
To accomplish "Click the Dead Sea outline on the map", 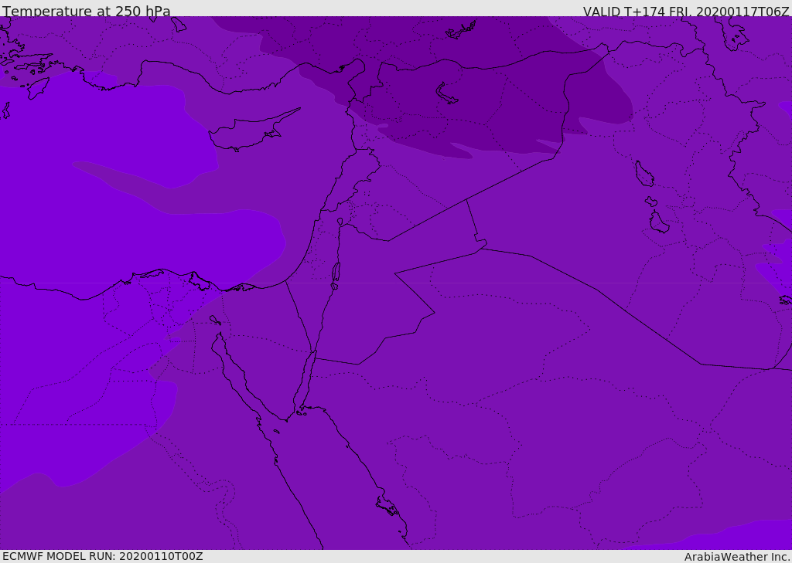I will tap(336, 273).
